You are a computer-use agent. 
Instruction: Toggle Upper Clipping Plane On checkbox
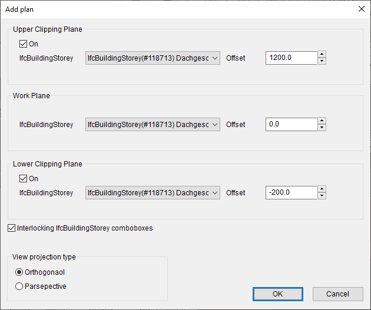tap(23, 44)
